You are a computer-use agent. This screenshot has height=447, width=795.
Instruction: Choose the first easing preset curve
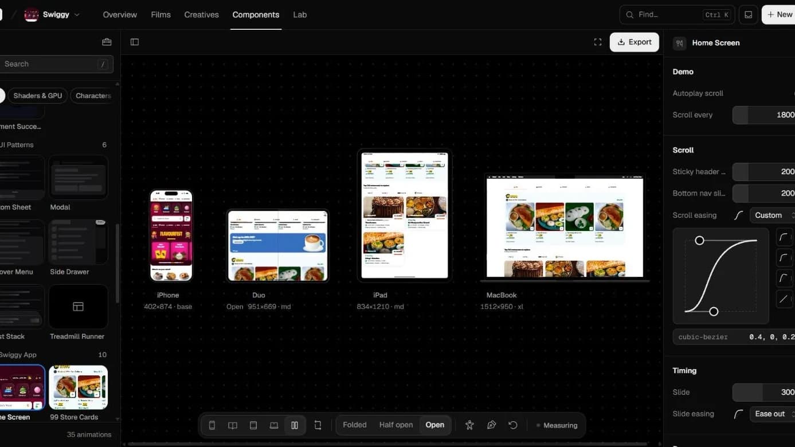pyautogui.click(x=784, y=237)
